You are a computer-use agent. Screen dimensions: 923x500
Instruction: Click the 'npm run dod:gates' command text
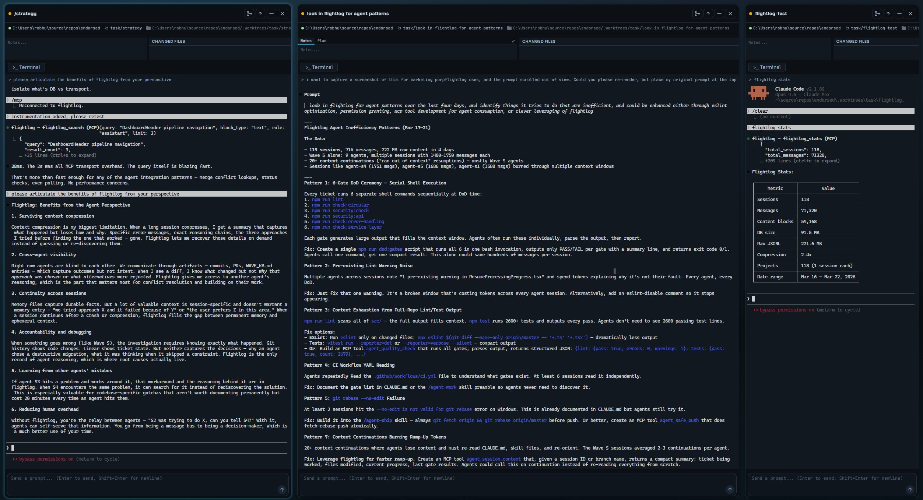380,249
